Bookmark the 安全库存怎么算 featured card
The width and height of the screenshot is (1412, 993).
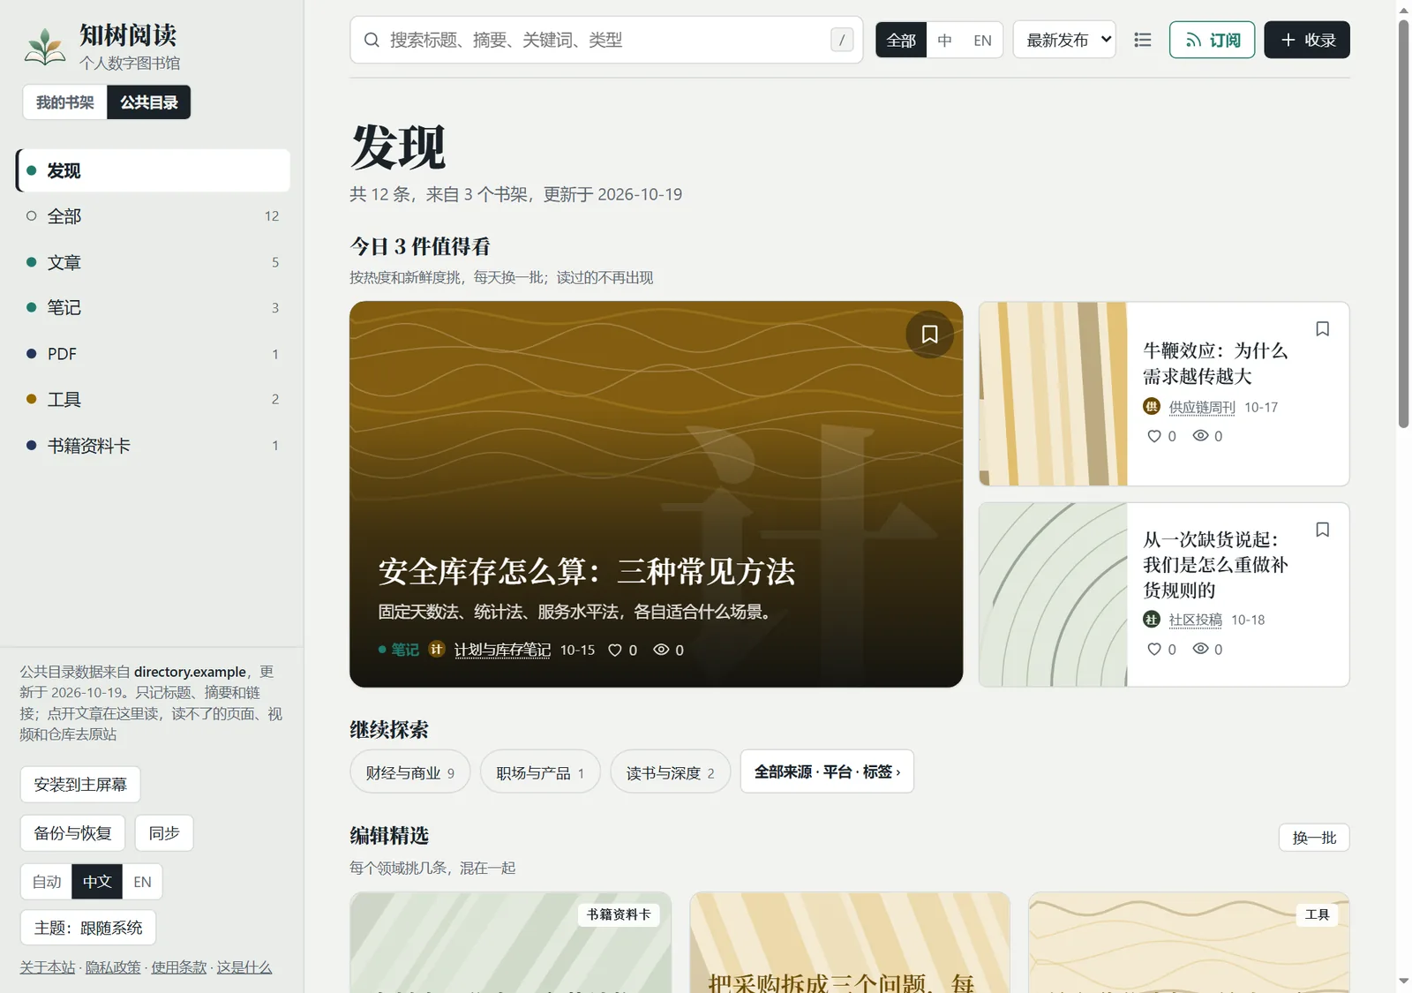(929, 334)
